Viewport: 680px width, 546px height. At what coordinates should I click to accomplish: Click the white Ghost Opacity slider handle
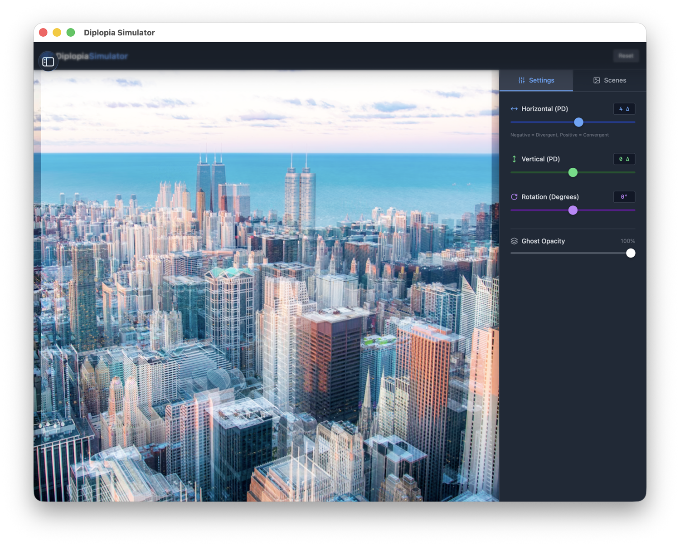(631, 253)
